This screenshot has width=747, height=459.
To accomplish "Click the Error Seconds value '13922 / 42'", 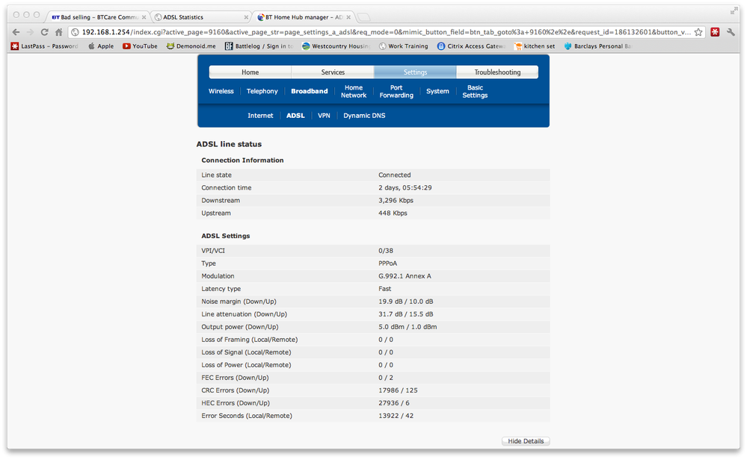I will pos(396,416).
